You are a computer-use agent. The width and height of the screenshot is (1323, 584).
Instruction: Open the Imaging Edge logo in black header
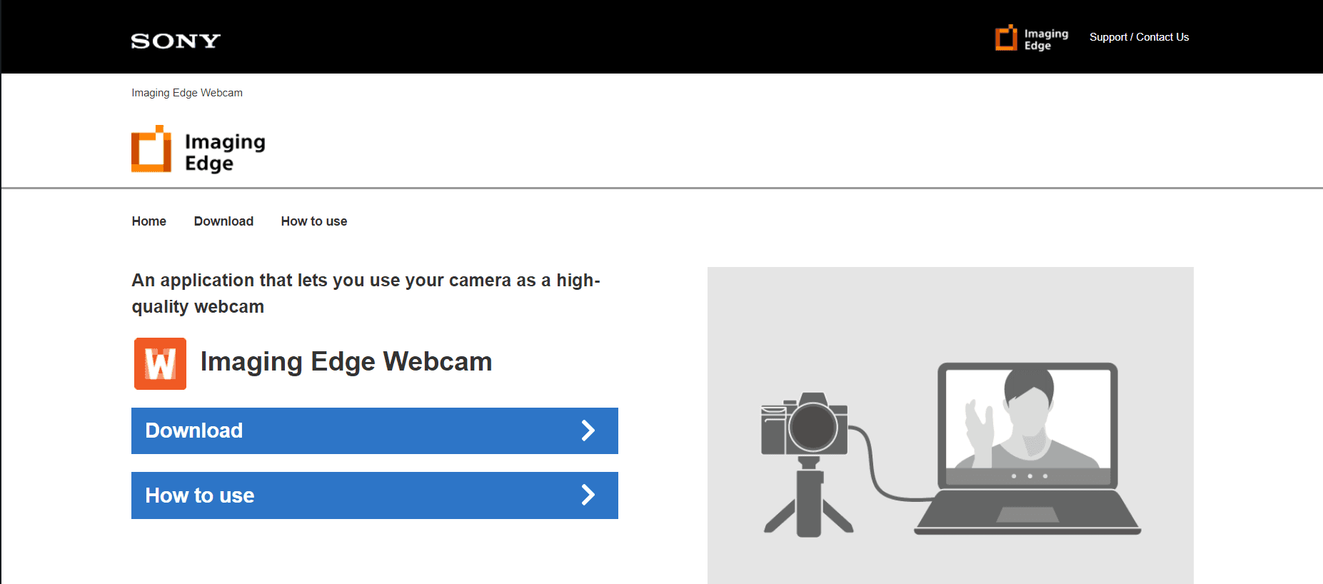(x=1032, y=39)
